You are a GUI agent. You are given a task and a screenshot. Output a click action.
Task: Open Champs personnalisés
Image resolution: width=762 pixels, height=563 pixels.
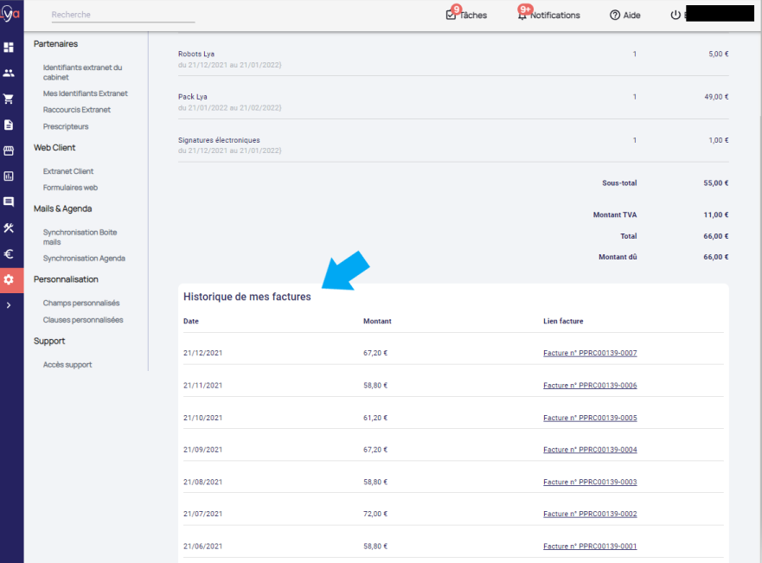click(x=81, y=303)
